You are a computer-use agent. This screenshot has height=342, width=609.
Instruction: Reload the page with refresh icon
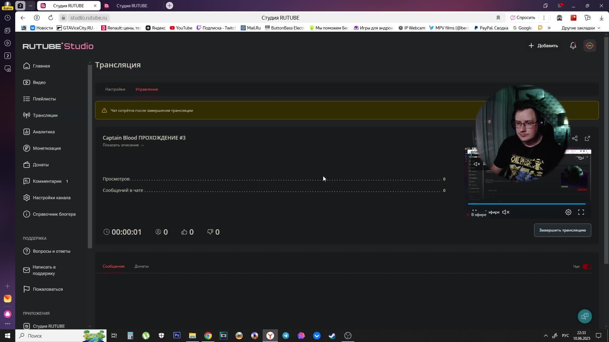[x=51, y=18]
